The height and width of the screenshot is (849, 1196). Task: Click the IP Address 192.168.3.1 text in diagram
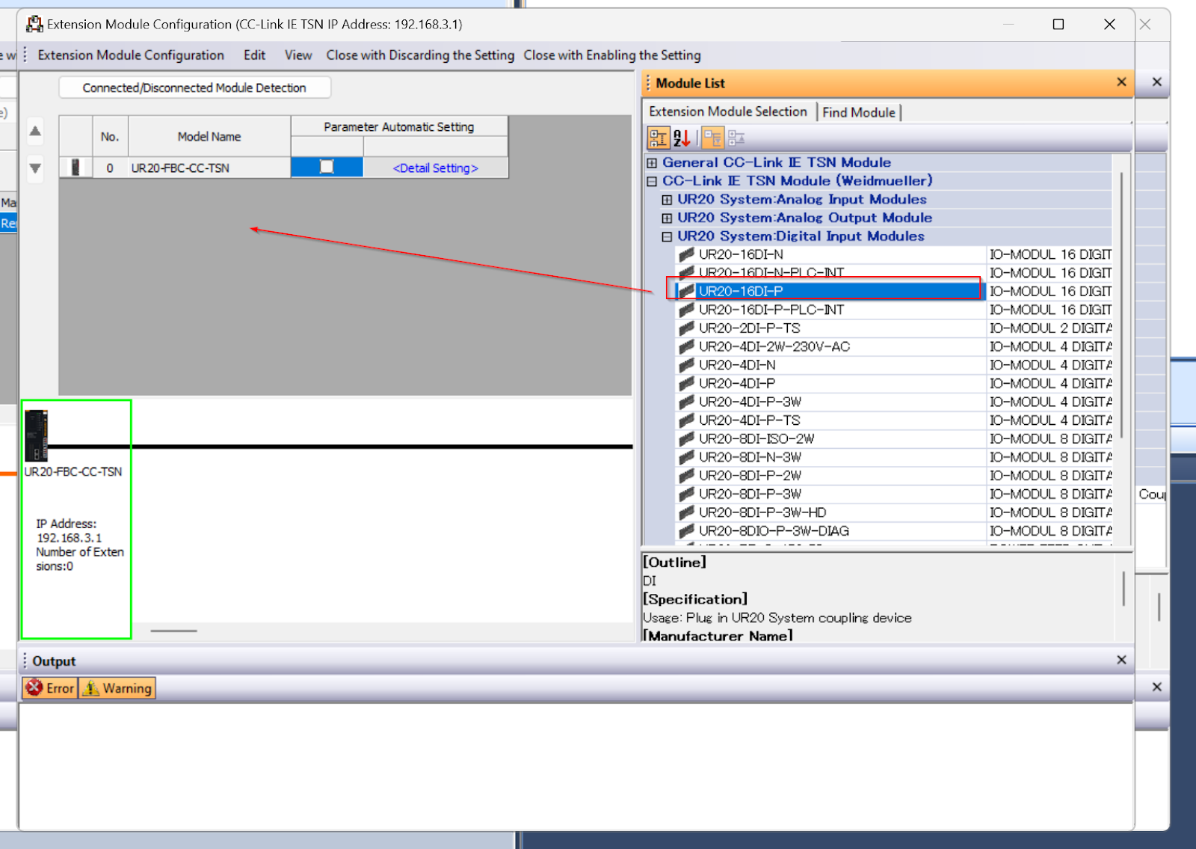pyautogui.click(x=69, y=531)
